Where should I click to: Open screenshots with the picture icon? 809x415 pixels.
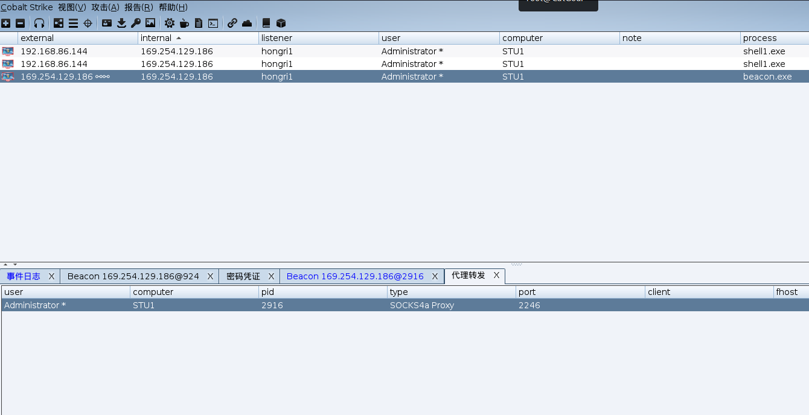coord(150,24)
